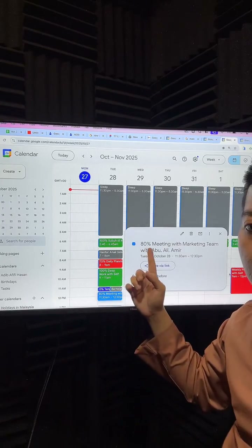Open the settings gear menu
252x448 pixels.
pos(195,159)
